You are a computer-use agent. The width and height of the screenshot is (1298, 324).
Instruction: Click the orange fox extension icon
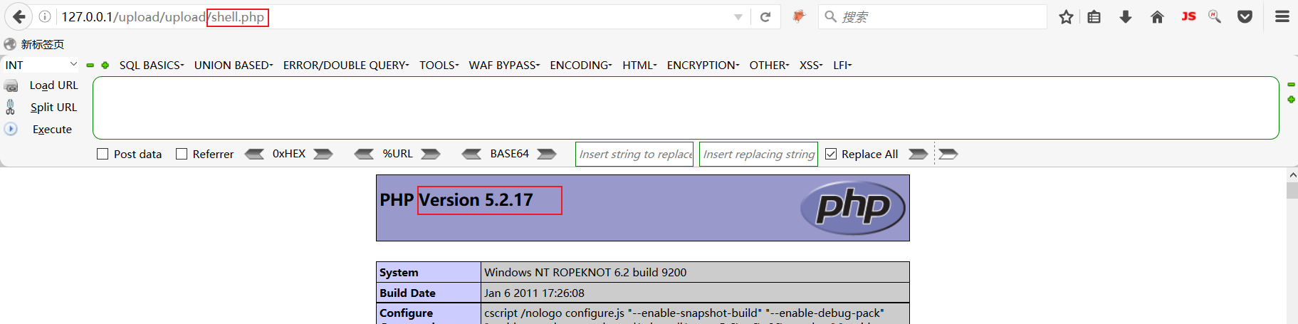[x=799, y=16]
